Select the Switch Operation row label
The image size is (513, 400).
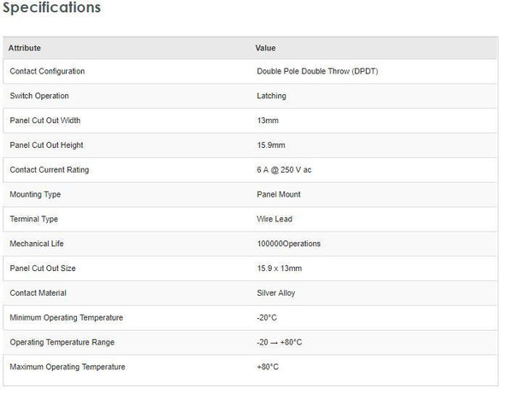pyautogui.click(x=39, y=96)
